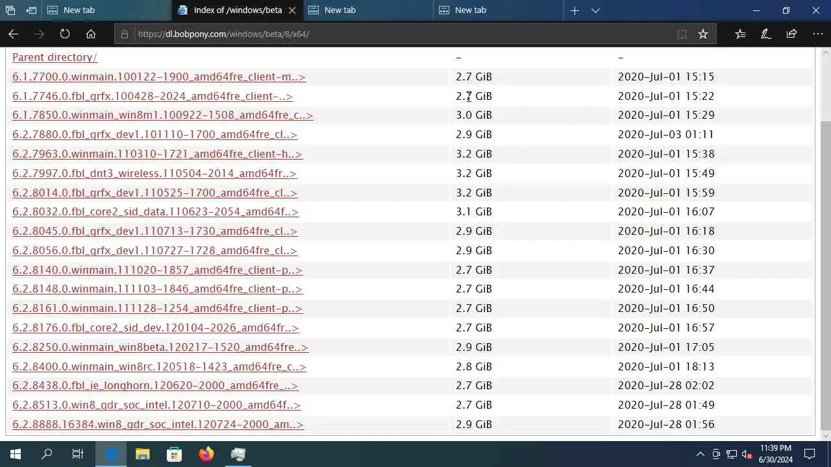Open 6.2.7880.0.fbl_grfx_dev1 link
Image resolution: width=831 pixels, height=467 pixels.
pyautogui.click(x=155, y=134)
